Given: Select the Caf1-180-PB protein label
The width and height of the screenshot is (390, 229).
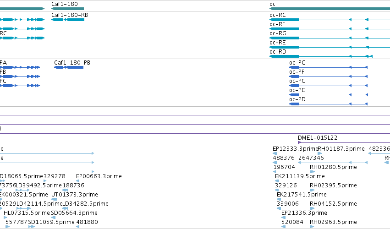Looking at the screenshot, I should [72, 63].
